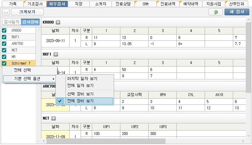Click the double-dot button left of 크게보기
The width and height of the screenshot is (252, 145).
(6, 12)
